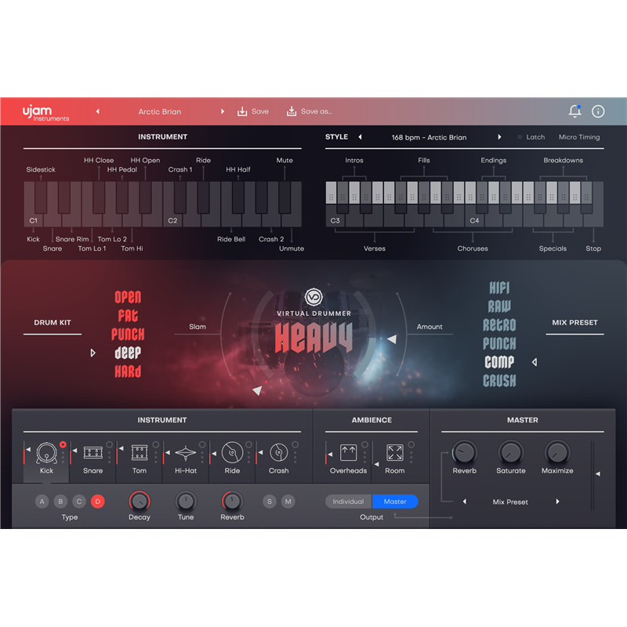Toggle the Ride channel power dot
The width and height of the screenshot is (627, 627).
point(248,444)
